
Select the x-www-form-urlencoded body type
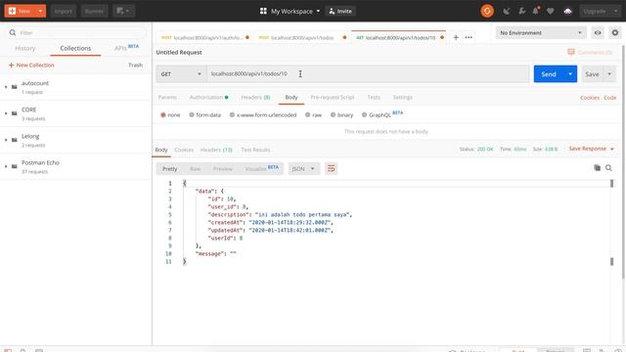[263, 115]
